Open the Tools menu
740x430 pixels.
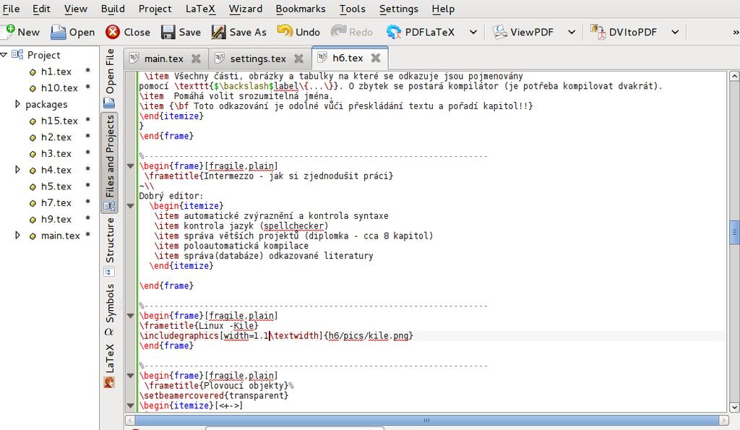coord(353,9)
